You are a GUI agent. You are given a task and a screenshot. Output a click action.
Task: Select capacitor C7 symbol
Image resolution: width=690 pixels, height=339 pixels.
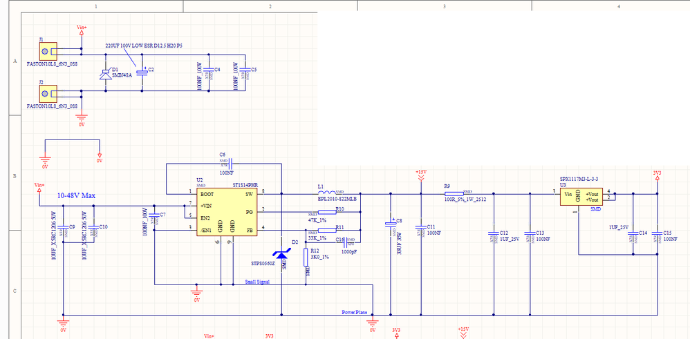154,215
